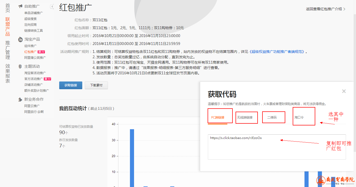The image size is (356, 187).
Task: Open 推广管理 in the main navigation
Action: [8, 50]
